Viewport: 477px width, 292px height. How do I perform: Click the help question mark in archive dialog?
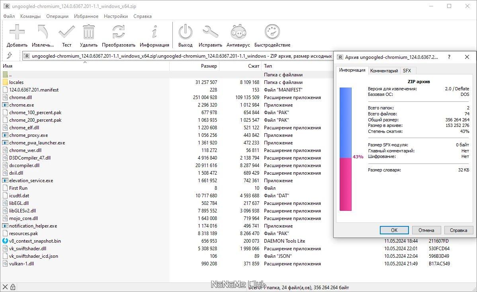click(x=449, y=57)
